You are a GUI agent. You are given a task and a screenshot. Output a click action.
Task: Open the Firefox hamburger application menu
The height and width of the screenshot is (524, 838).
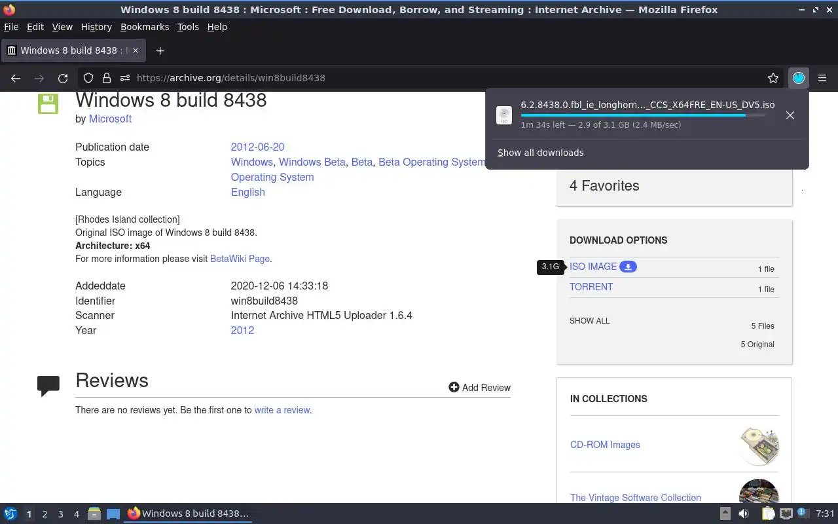click(x=822, y=78)
